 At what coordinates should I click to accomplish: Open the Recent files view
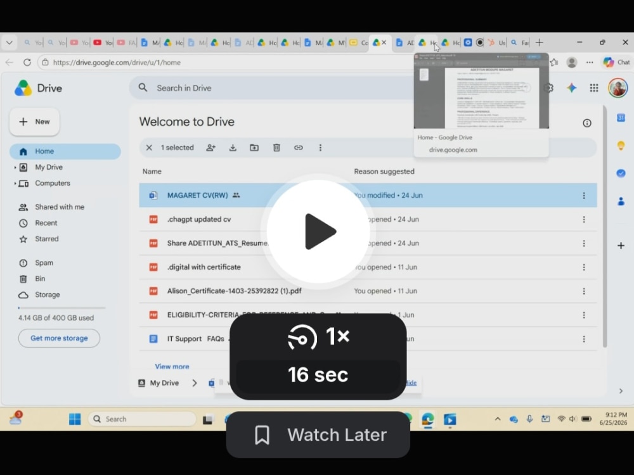[x=46, y=223]
